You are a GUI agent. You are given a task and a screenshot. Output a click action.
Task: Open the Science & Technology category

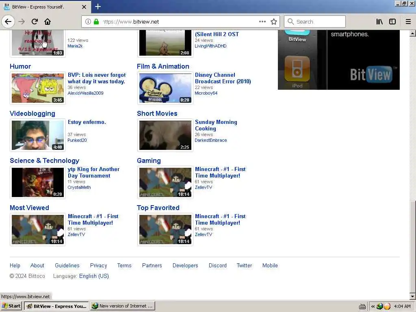(44, 161)
